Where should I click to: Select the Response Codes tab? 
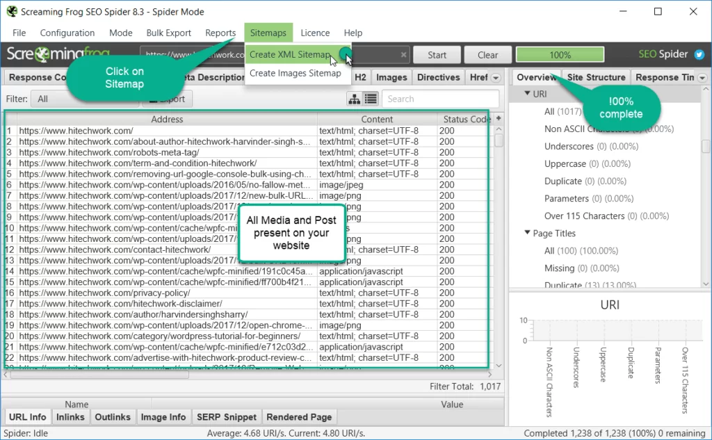(x=38, y=77)
